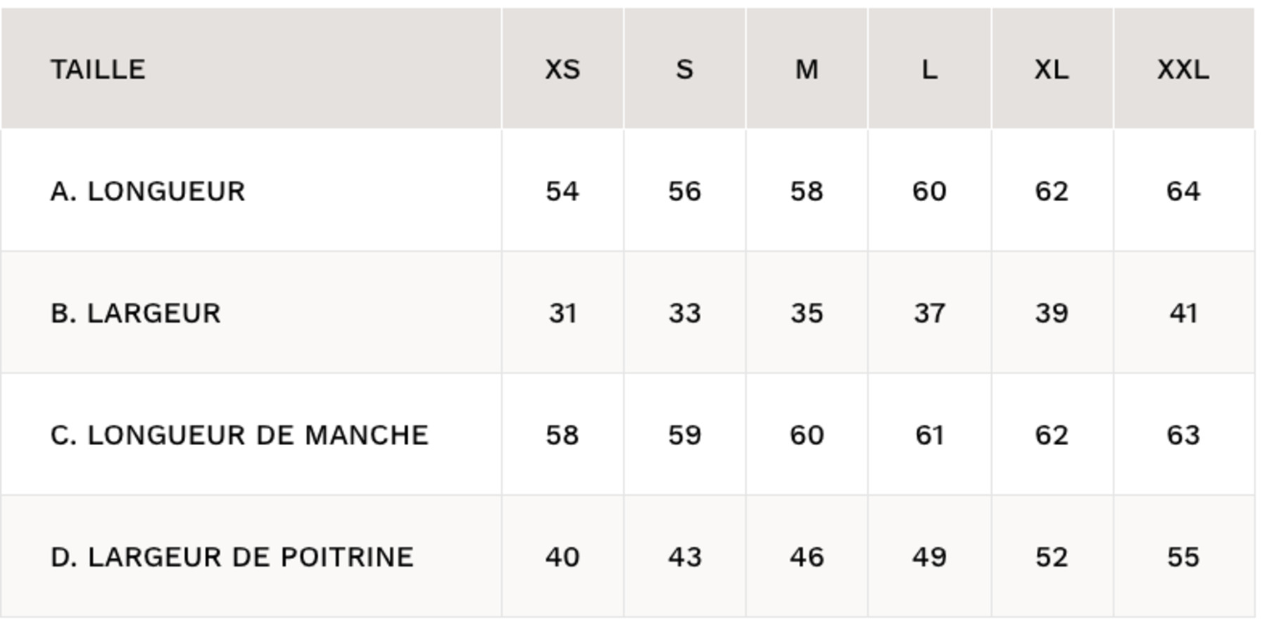This screenshot has width=1267, height=621.
Task: Click the B. LARGEUR value 33 for S
Action: 684,313
